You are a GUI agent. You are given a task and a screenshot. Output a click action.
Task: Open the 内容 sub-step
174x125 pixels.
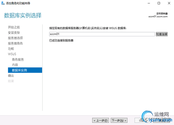point(15,65)
